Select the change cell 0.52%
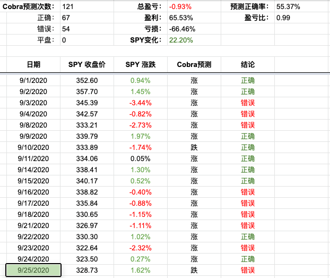This screenshot has height=278, width=330. coord(141,181)
